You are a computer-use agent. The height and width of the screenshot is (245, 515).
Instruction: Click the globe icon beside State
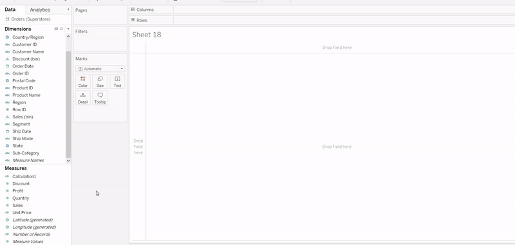pos(7,145)
